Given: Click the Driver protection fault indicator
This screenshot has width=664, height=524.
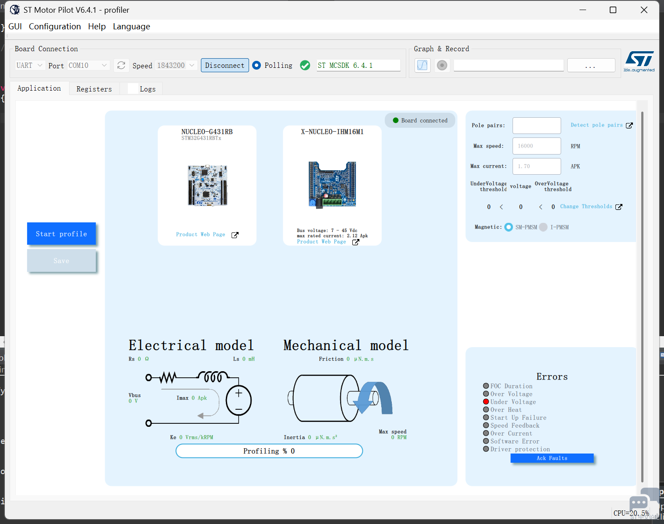Looking at the screenshot, I should [x=486, y=449].
